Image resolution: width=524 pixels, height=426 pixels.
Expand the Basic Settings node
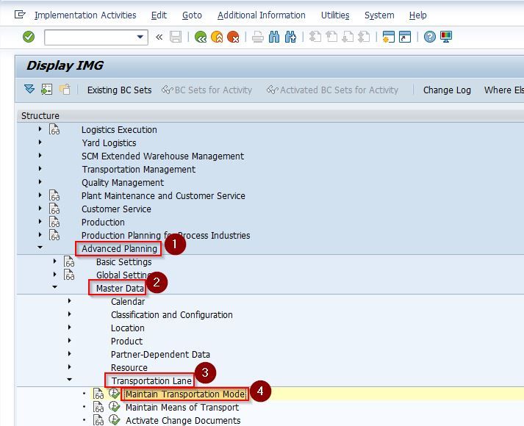pyautogui.click(x=55, y=261)
